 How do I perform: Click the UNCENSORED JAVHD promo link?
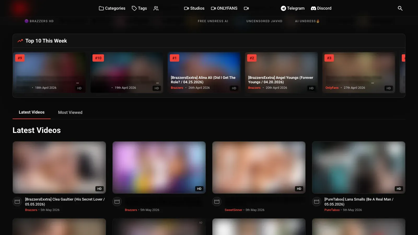coord(264,21)
